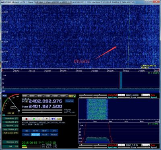This screenshot has width=161, height=150.
Task: Click the Bandwidth (F6) button
Action: click(x=10, y=122)
